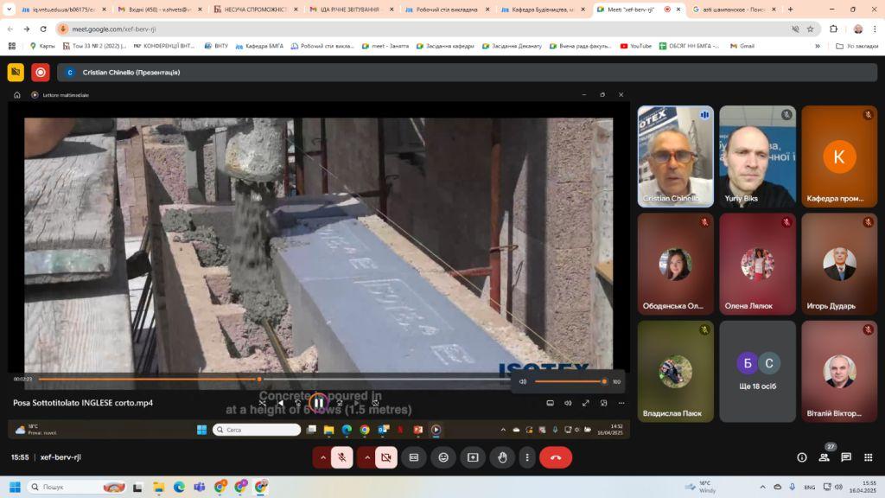Start presenting your screen
The width and height of the screenshot is (885, 498).
tap(473, 457)
